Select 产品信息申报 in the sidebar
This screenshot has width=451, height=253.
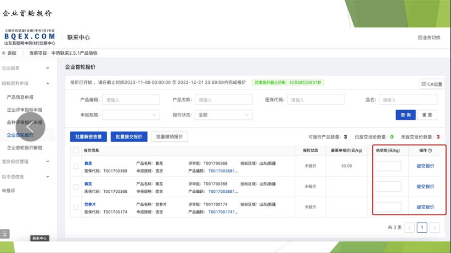click(20, 97)
